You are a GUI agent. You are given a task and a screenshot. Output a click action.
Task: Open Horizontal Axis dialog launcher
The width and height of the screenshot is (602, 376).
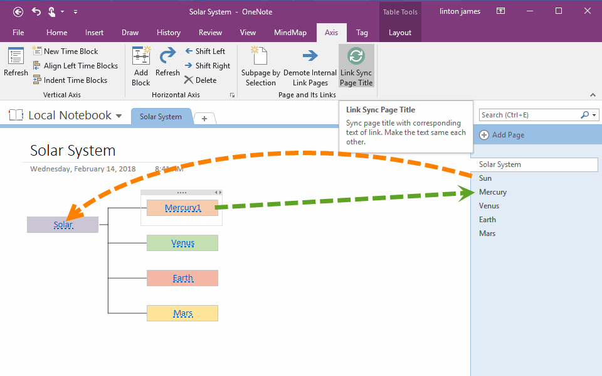232,95
